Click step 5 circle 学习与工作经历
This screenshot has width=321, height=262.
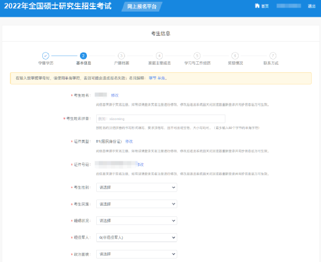coord(197,56)
